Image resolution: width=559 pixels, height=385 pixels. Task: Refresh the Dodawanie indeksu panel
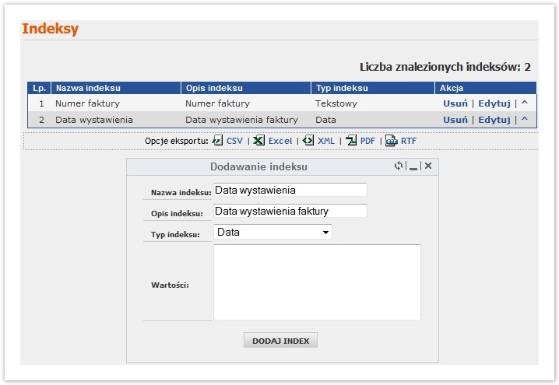399,166
